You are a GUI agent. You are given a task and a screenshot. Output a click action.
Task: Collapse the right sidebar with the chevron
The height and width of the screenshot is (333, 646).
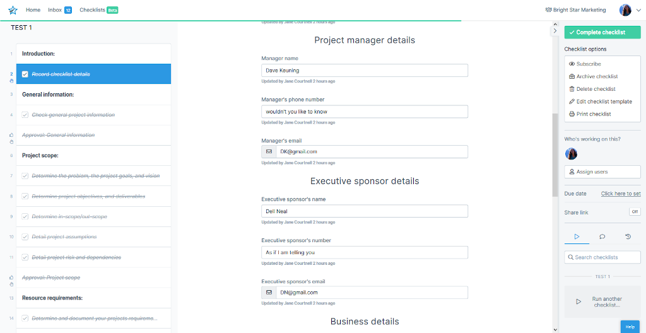pyautogui.click(x=555, y=30)
